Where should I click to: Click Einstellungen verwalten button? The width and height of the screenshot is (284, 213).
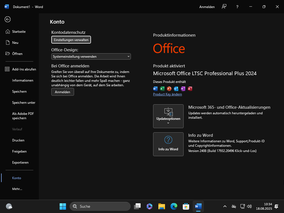coord(71,40)
